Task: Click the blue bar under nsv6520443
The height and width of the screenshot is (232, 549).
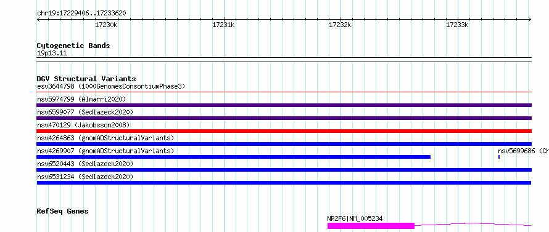Action: pos(284,170)
